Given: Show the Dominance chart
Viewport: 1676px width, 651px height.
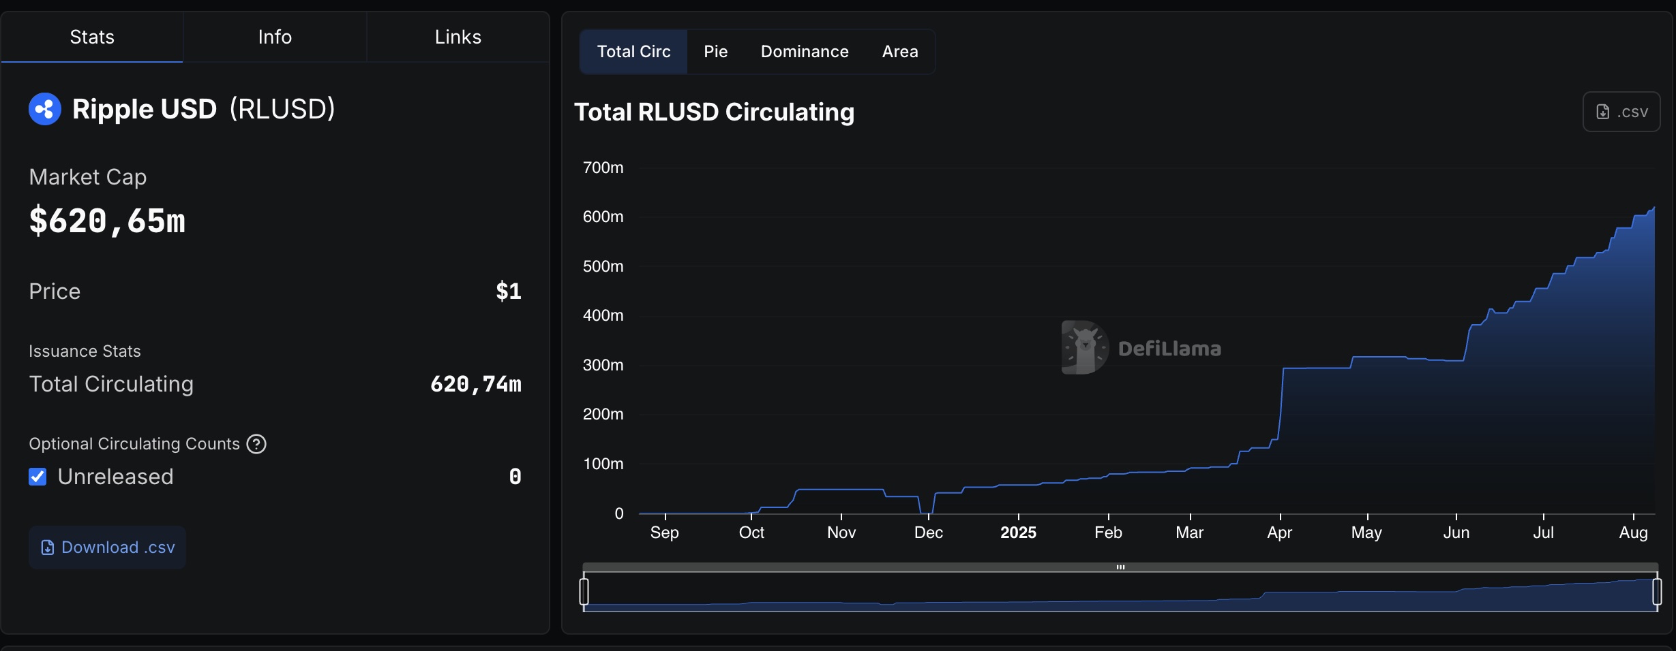Looking at the screenshot, I should pyautogui.click(x=805, y=52).
